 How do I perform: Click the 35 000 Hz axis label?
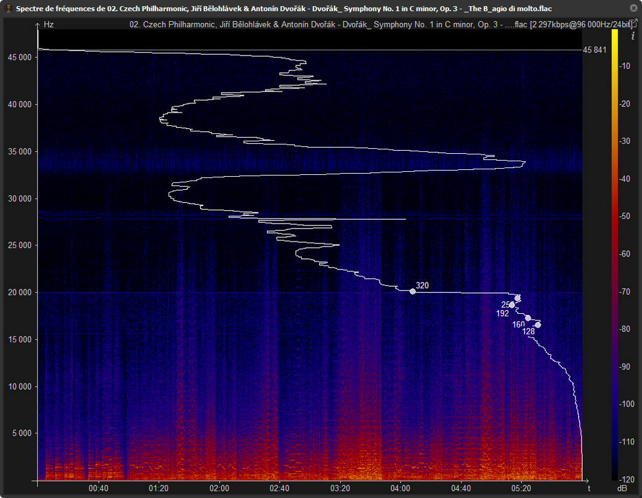point(20,151)
